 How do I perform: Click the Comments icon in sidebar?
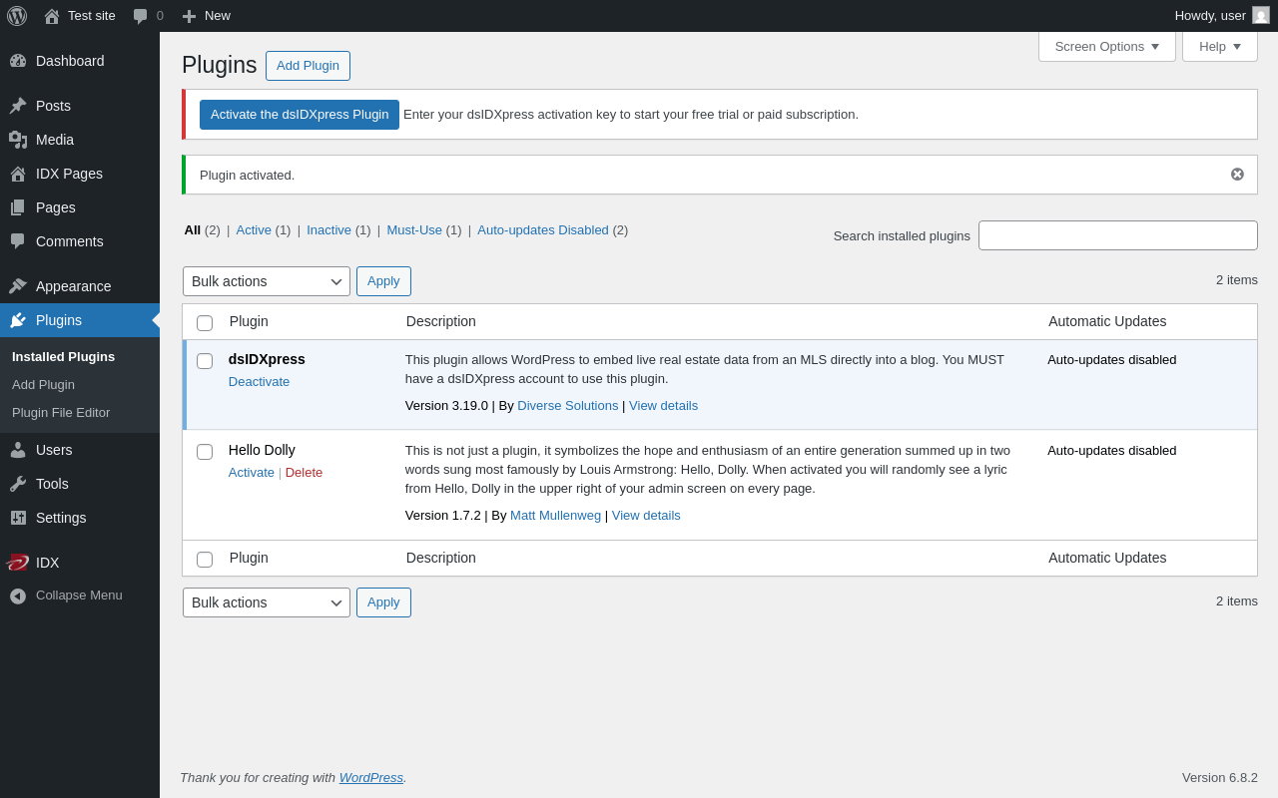tap(18, 241)
